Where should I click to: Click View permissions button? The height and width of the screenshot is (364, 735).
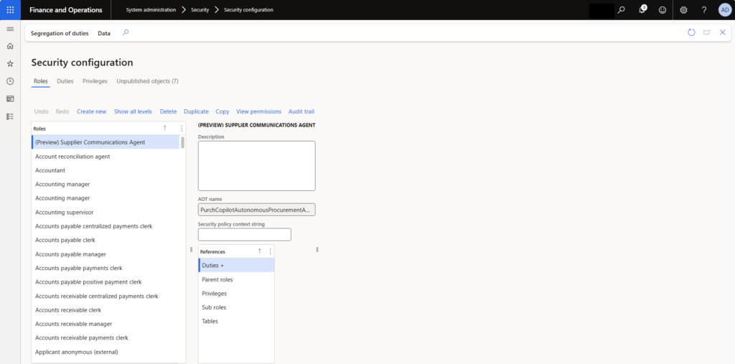coord(258,111)
